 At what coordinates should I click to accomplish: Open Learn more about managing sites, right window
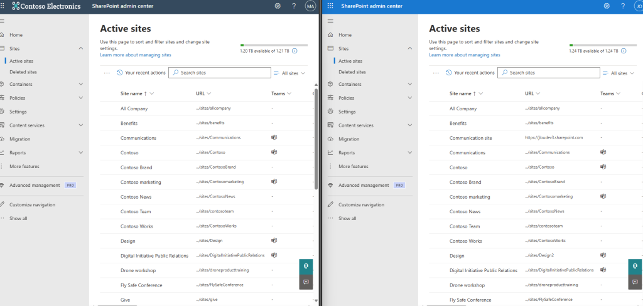click(x=464, y=55)
